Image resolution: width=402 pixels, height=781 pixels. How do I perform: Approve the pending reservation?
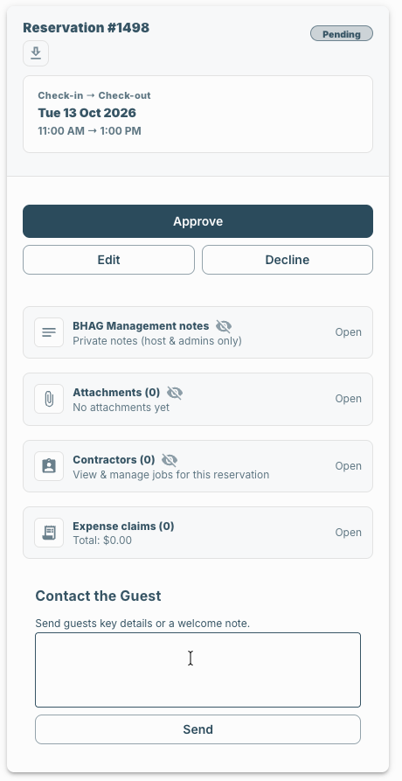(x=198, y=221)
